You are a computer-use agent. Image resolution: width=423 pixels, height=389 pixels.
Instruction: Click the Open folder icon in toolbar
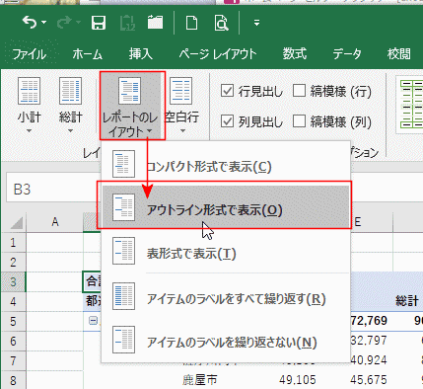click(155, 23)
